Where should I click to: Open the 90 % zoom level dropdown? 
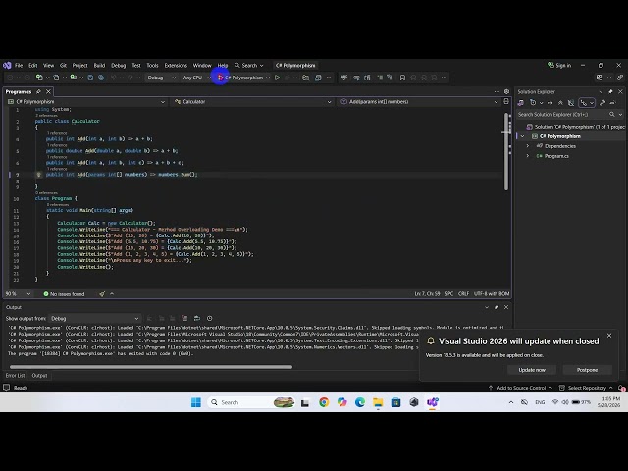coord(18,294)
